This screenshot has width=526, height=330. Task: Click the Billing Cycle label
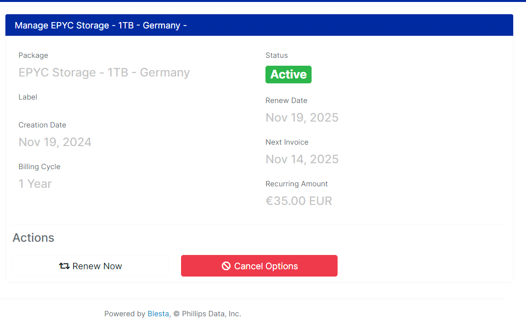click(39, 167)
